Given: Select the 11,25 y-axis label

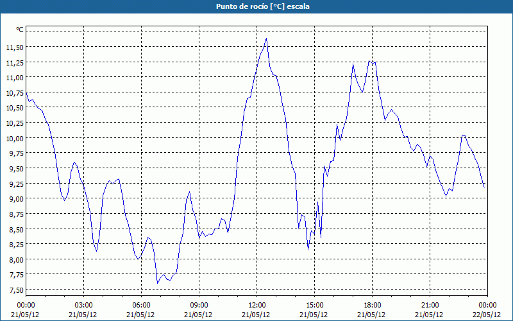Looking at the screenshot, I should 15,62.
